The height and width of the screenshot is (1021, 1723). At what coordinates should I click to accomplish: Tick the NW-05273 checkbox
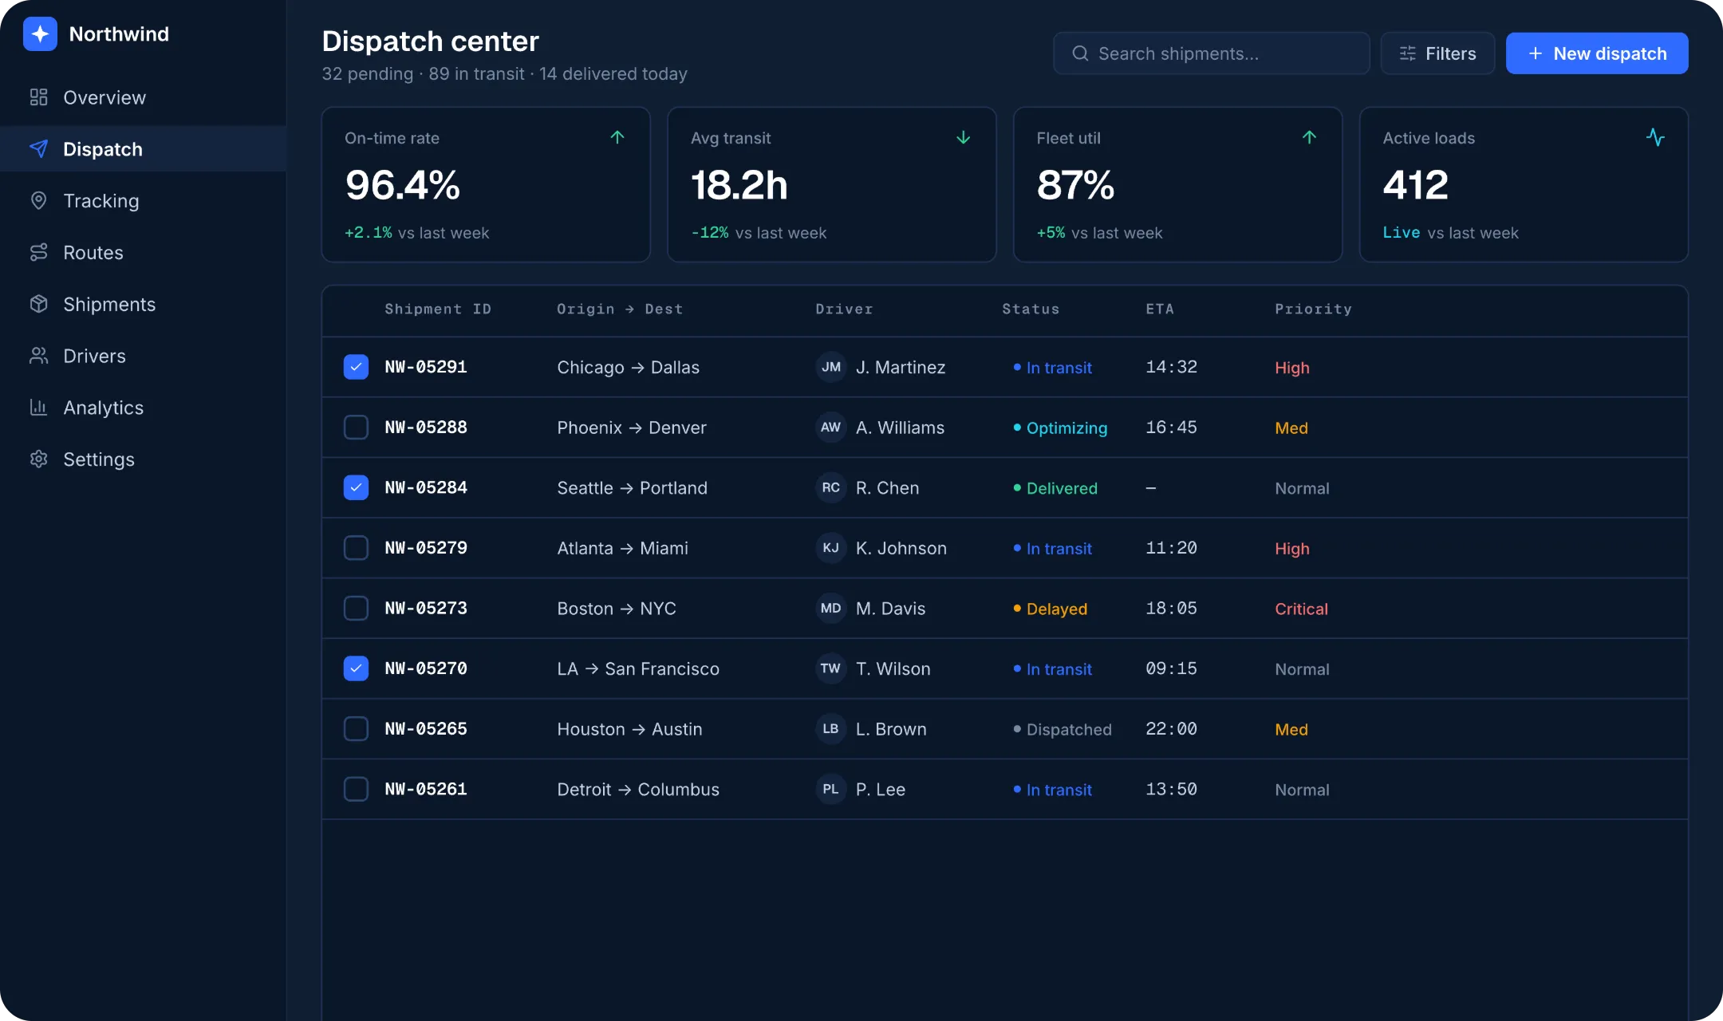pyautogui.click(x=356, y=609)
